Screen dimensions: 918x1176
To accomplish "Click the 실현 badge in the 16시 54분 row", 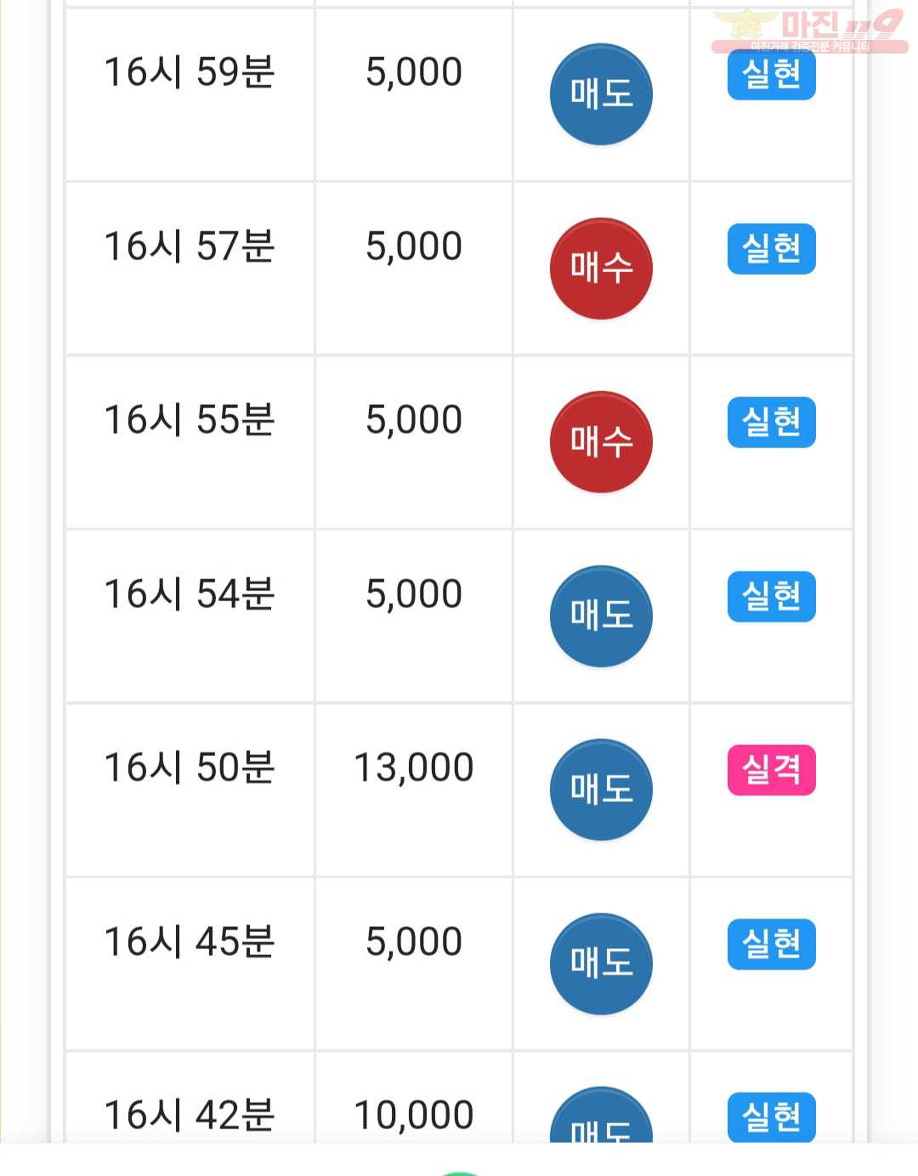I will (771, 597).
